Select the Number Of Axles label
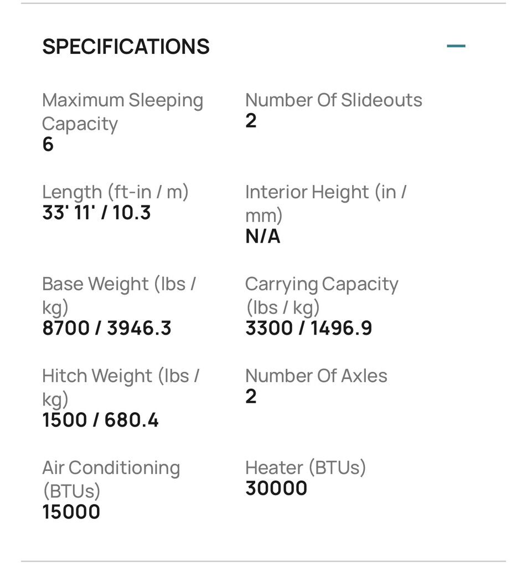The width and height of the screenshot is (527, 565). click(x=316, y=376)
